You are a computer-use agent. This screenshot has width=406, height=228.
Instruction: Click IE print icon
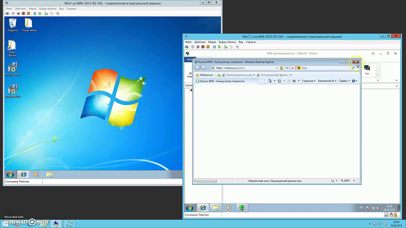294,81
